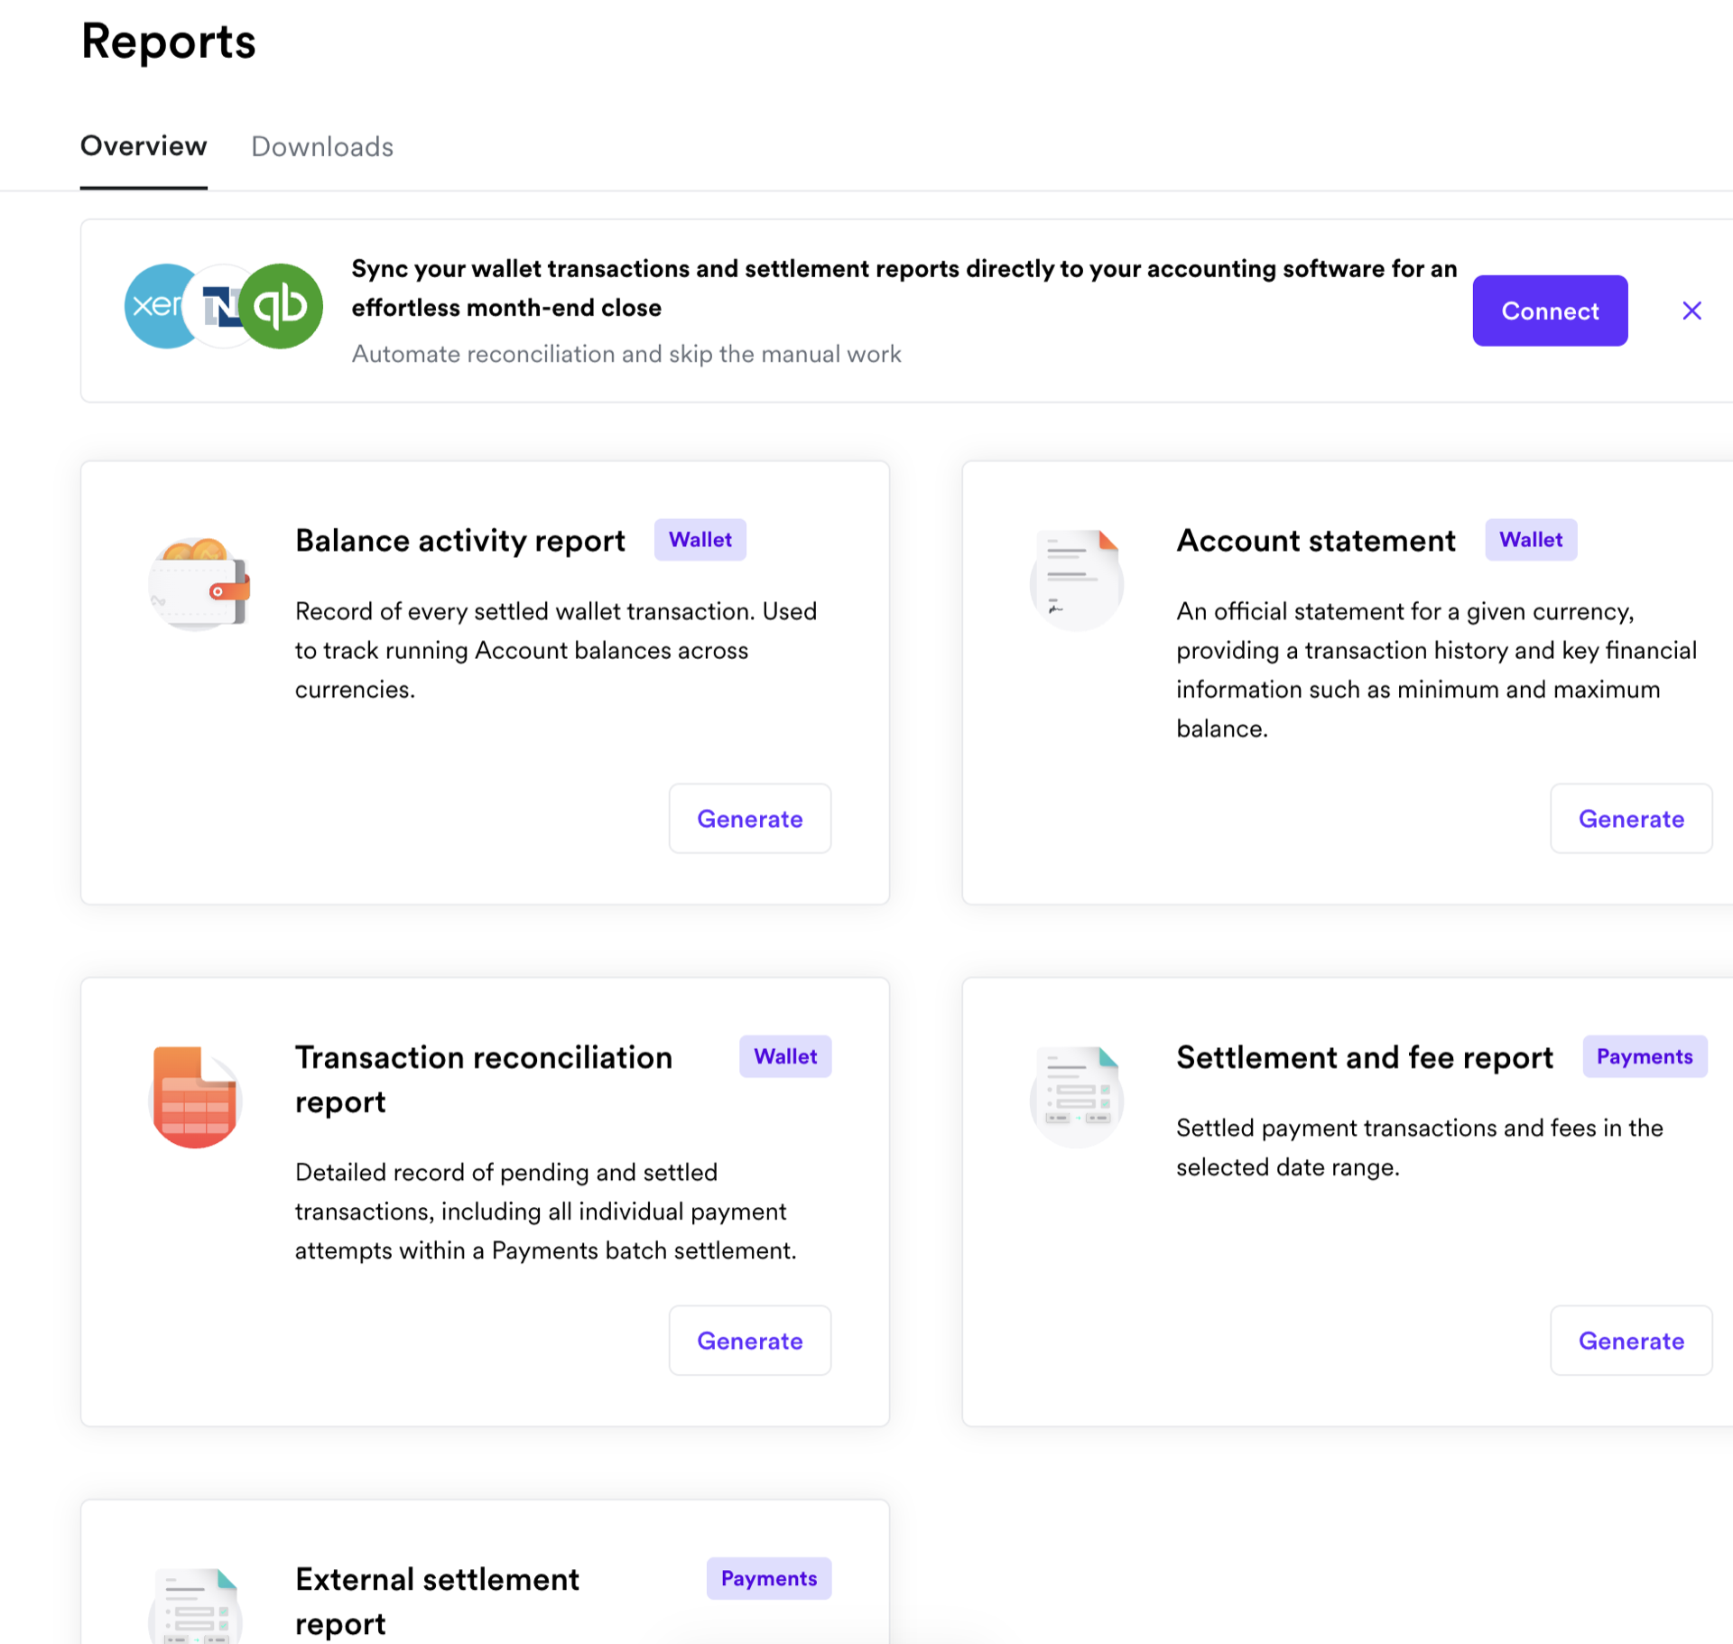
Task: Click the 'External settlement report' title
Action: pyautogui.click(x=437, y=1601)
